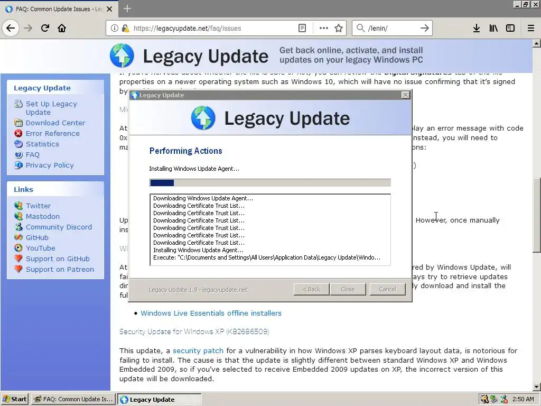Open a new browser tab

click(127, 8)
